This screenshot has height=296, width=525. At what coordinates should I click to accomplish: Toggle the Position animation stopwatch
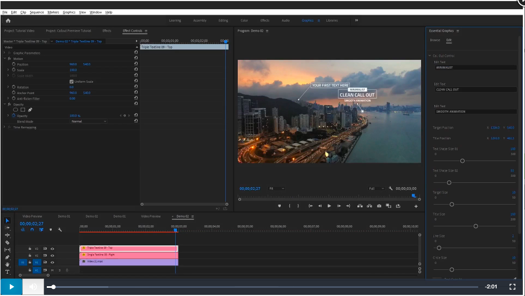click(x=14, y=64)
